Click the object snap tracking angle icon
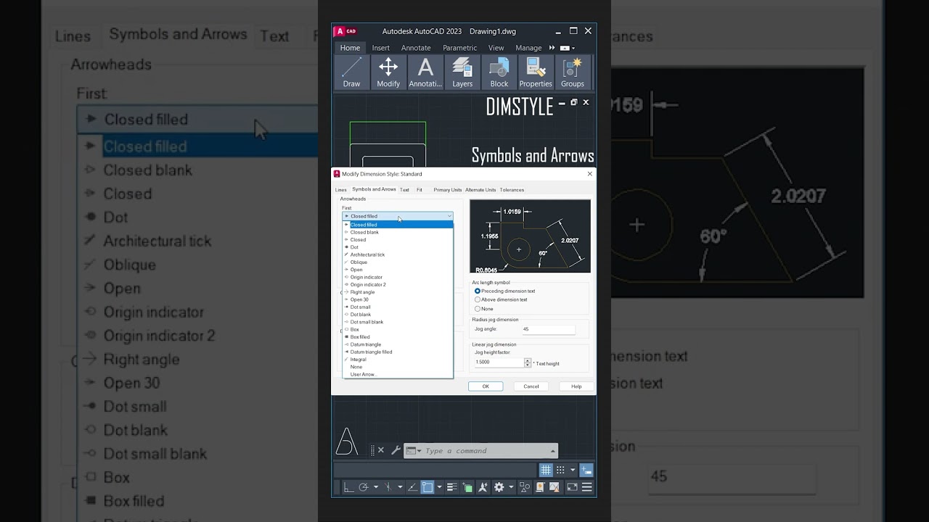This screenshot has height=522, width=929. click(x=413, y=487)
